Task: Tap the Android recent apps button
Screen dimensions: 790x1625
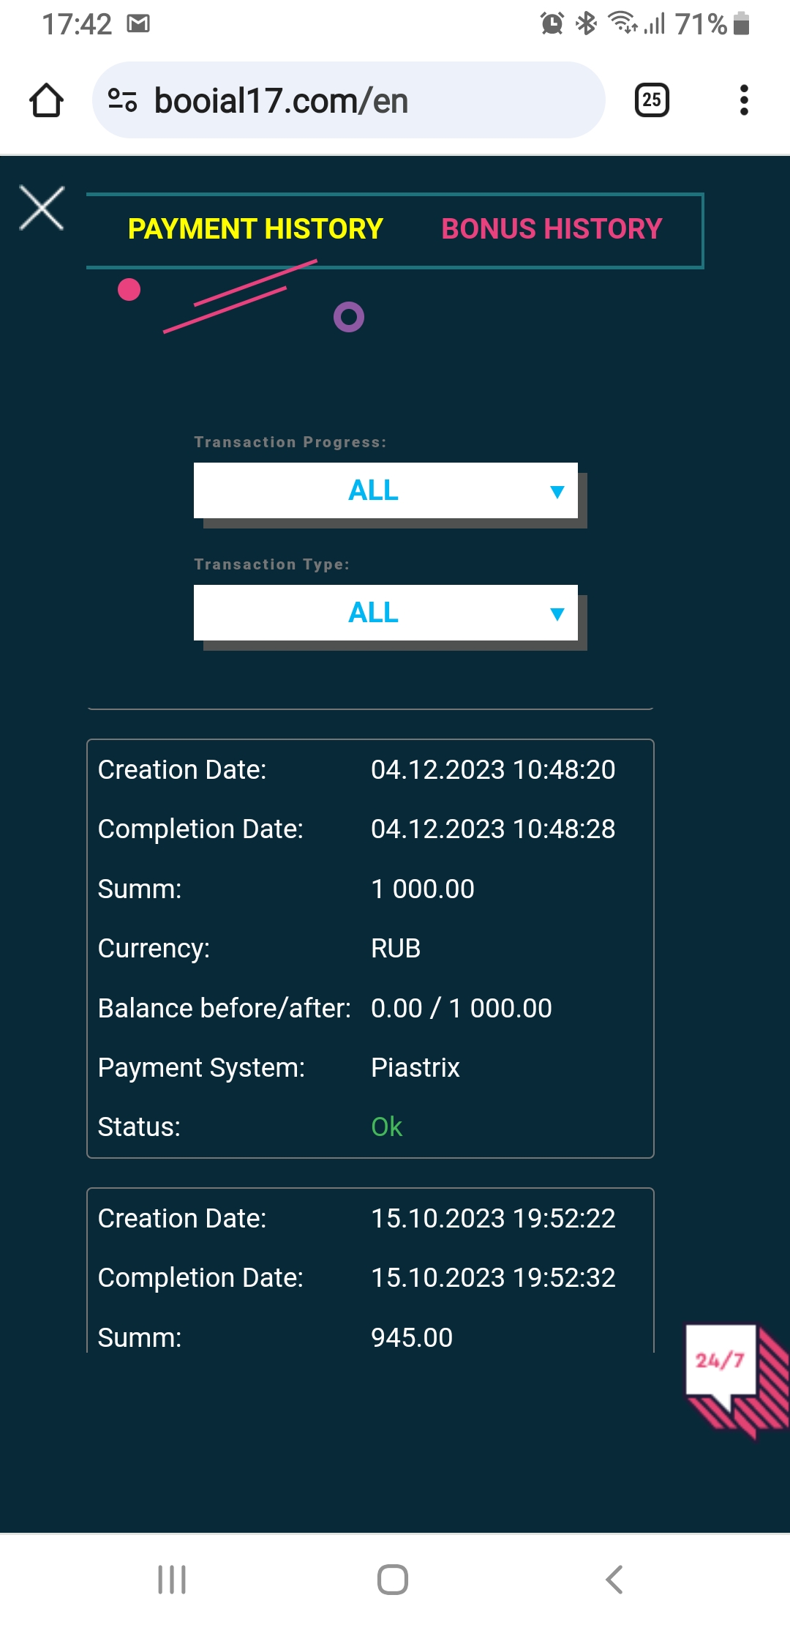Action: 172,1580
